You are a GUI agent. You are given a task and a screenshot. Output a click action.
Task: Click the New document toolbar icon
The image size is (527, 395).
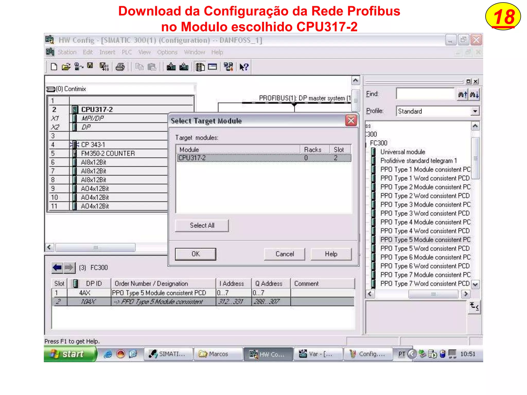(54, 67)
